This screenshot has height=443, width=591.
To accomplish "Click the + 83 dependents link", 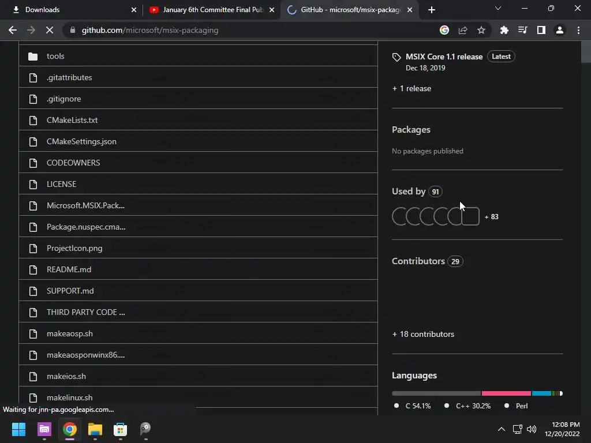I will pyautogui.click(x=492, y=217).
